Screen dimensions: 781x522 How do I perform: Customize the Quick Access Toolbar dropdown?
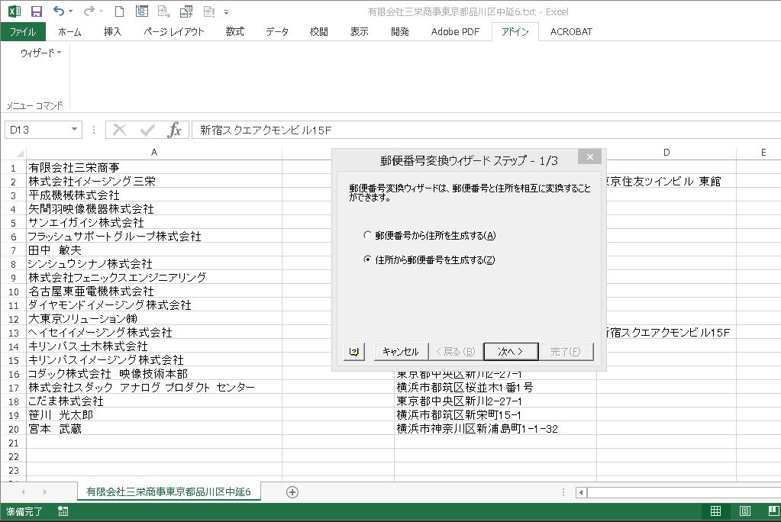pos(226,11)
